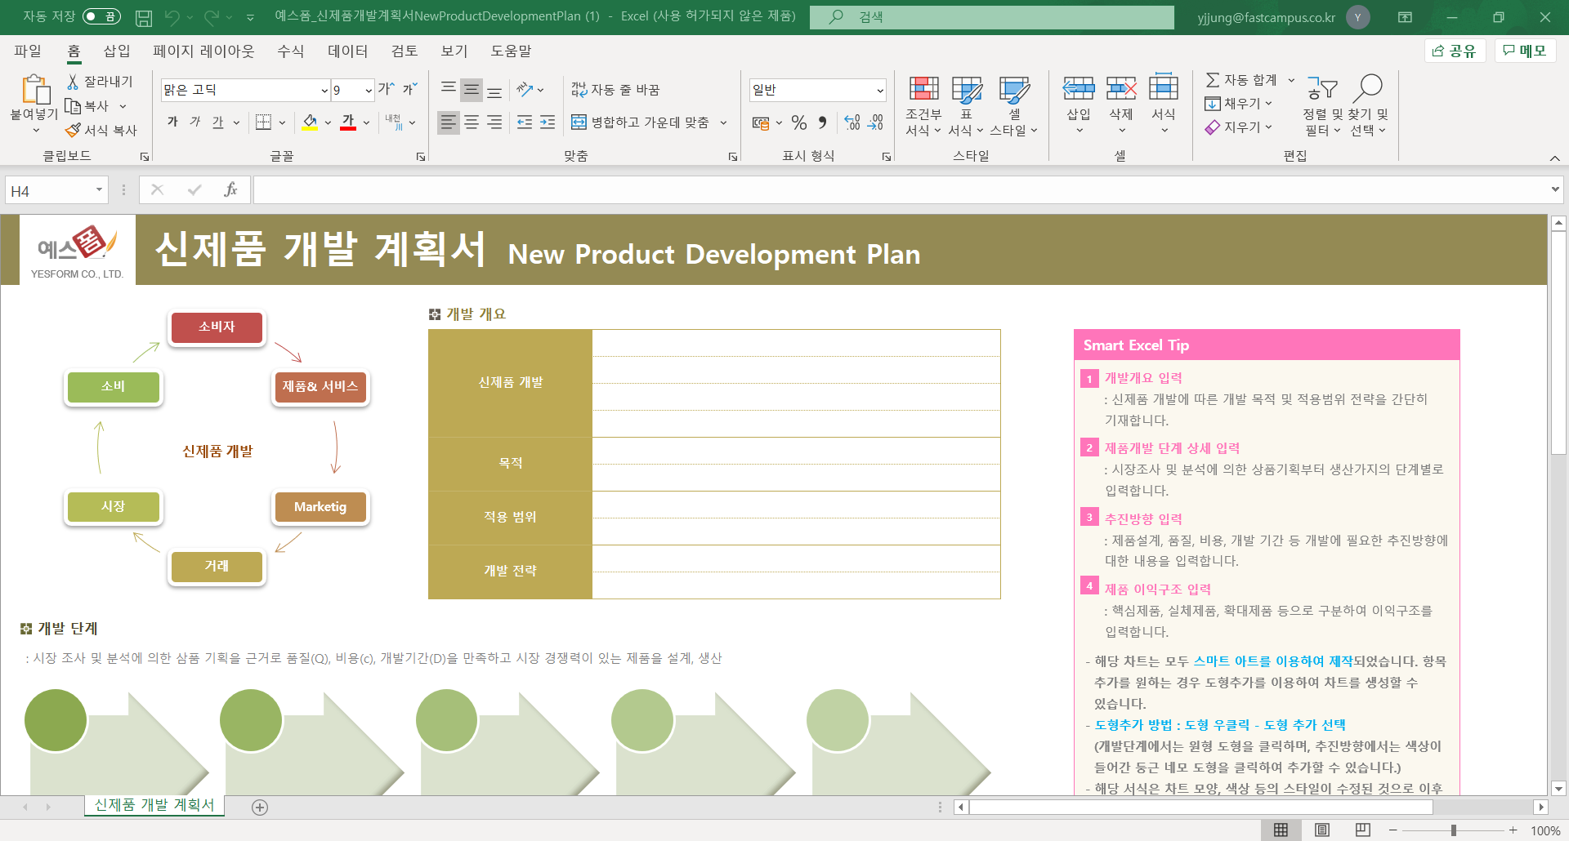Click the Comments (메모) button
1569x841 pixels.
point(1525,51)
